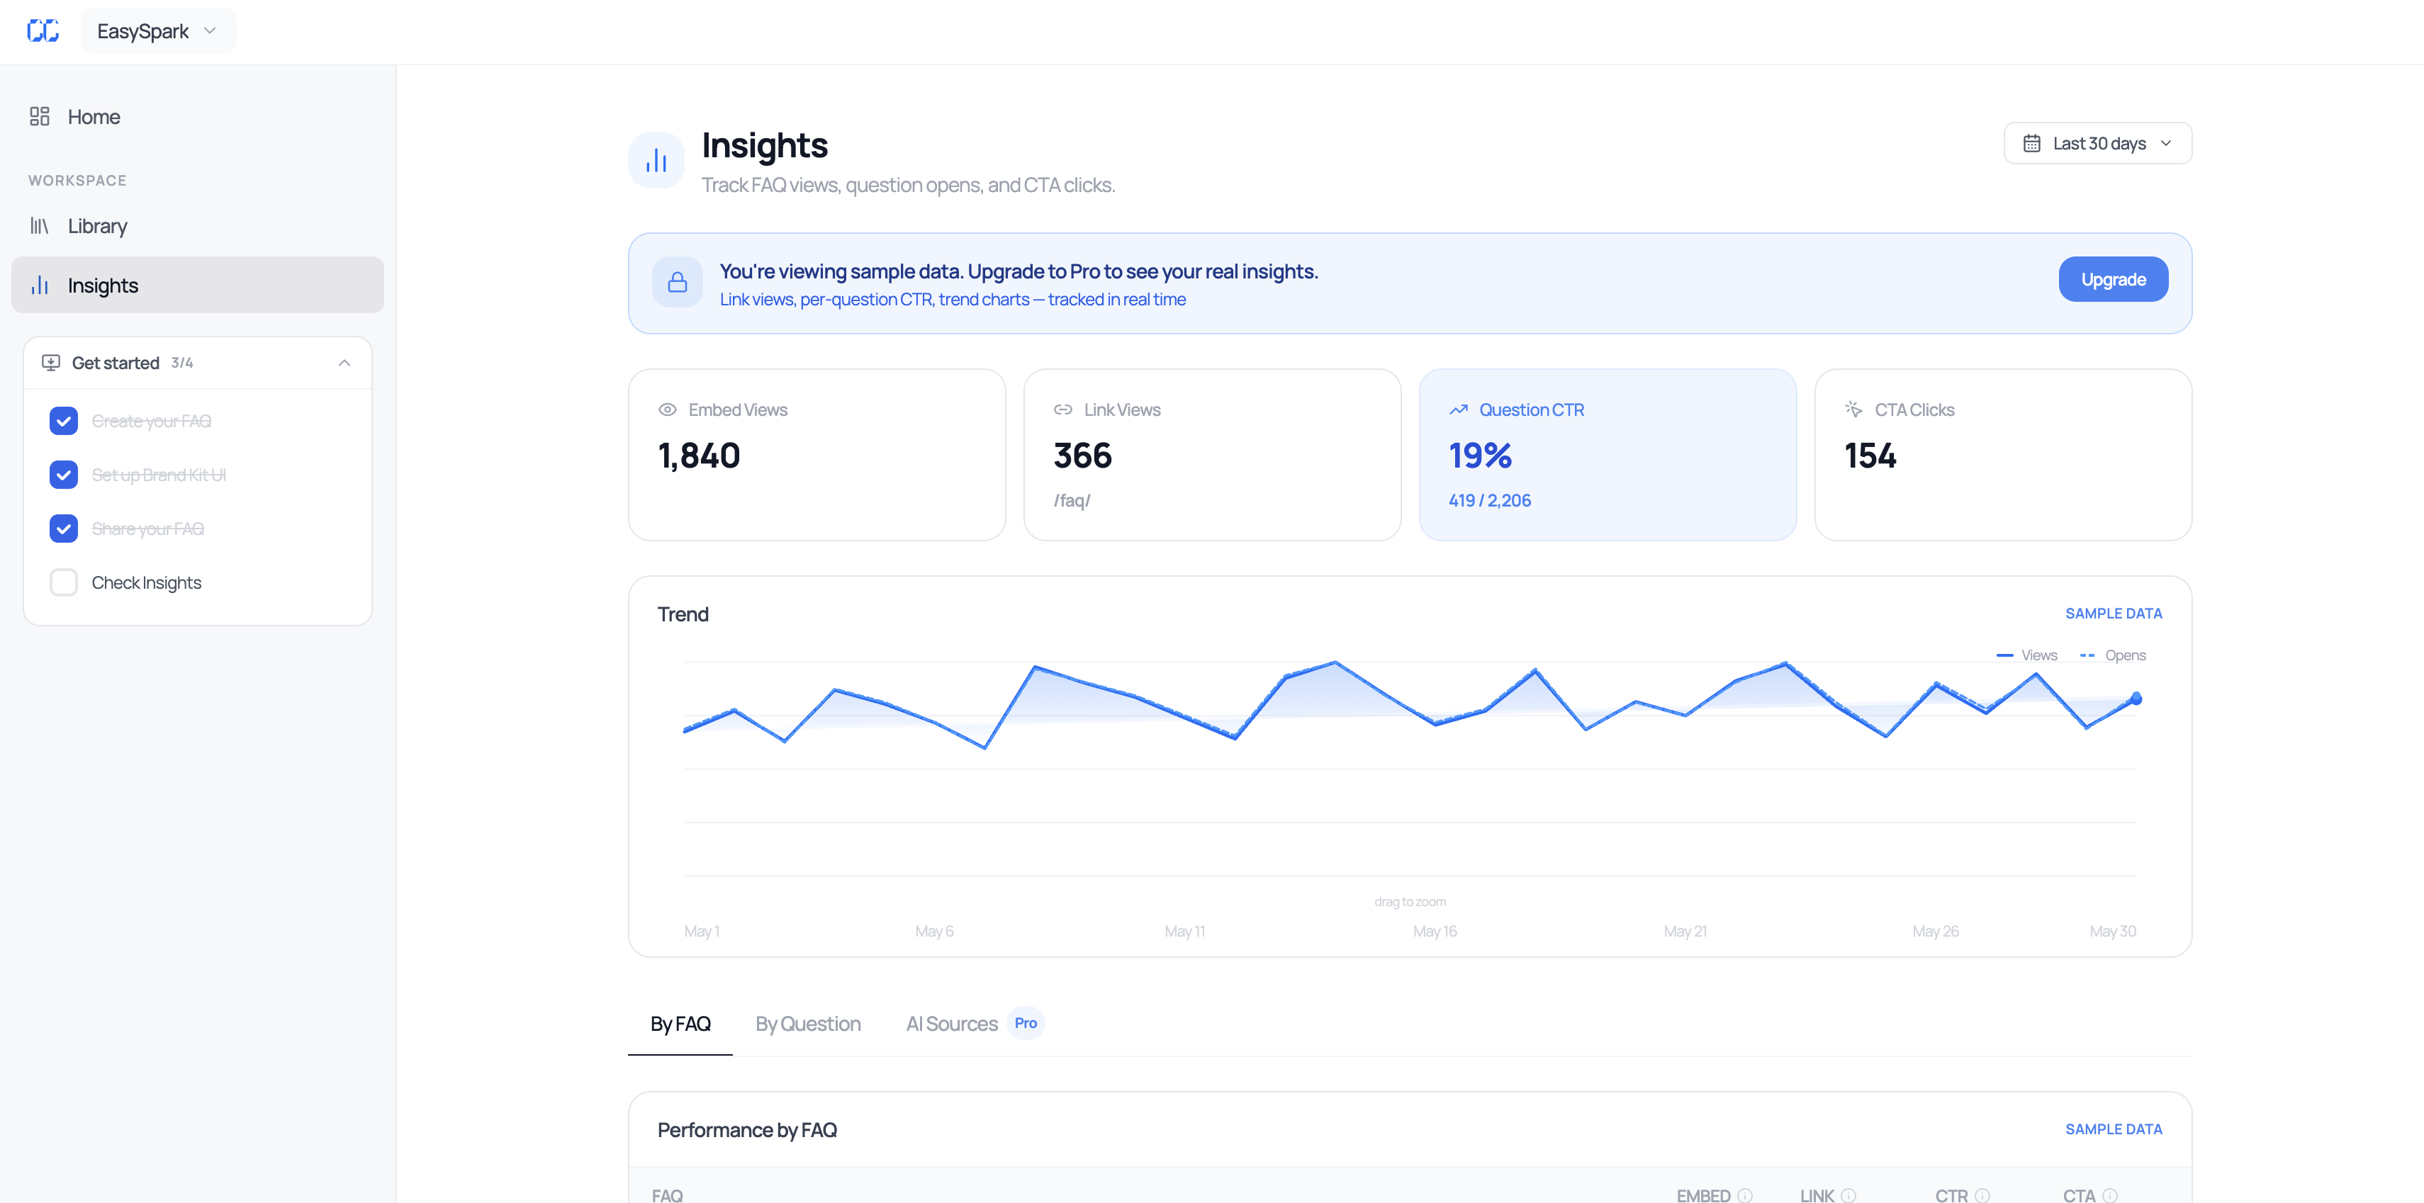This screenshot has height=1203, width=2424.
Task: Click the Upgrade button
Action: coord(2113,279)
